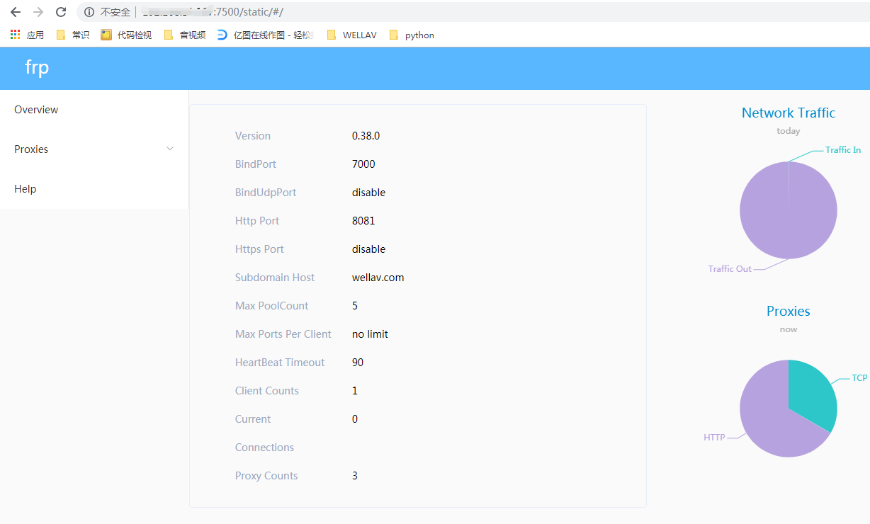Open the 常识 bookmark folder
The image size is (870, 524).
click(x=72, y=35)
